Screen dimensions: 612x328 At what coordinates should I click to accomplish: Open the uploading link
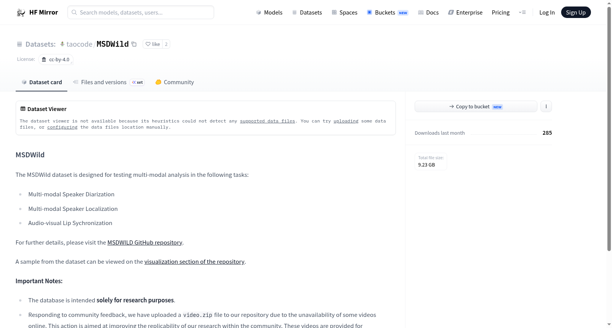[x=346, y=121]
